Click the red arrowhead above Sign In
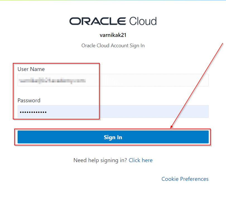 tap(172, 127)
